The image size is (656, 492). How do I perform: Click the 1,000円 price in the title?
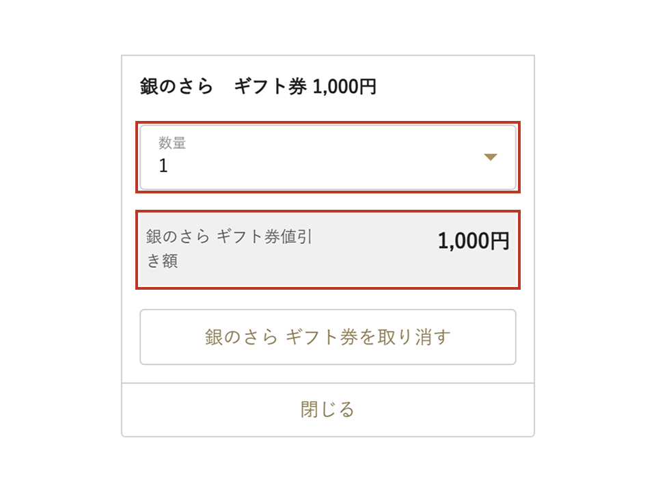344,87
